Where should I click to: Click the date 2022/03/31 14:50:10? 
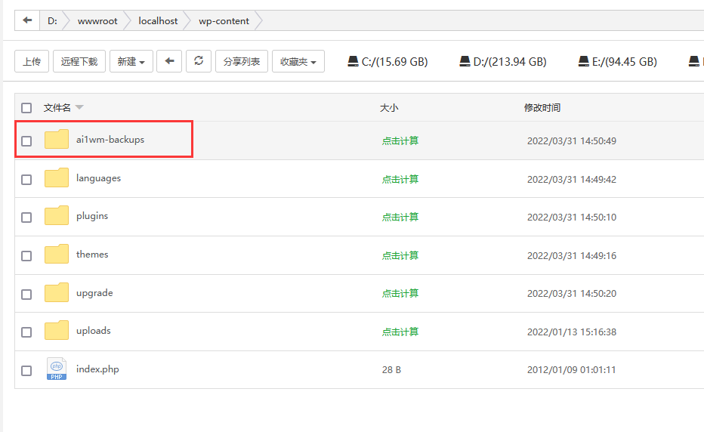(572, 217)
